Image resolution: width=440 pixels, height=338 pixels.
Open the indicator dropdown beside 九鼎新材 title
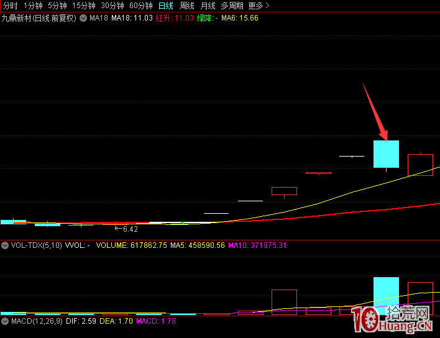pyautogui.click(x=83, y=18)
